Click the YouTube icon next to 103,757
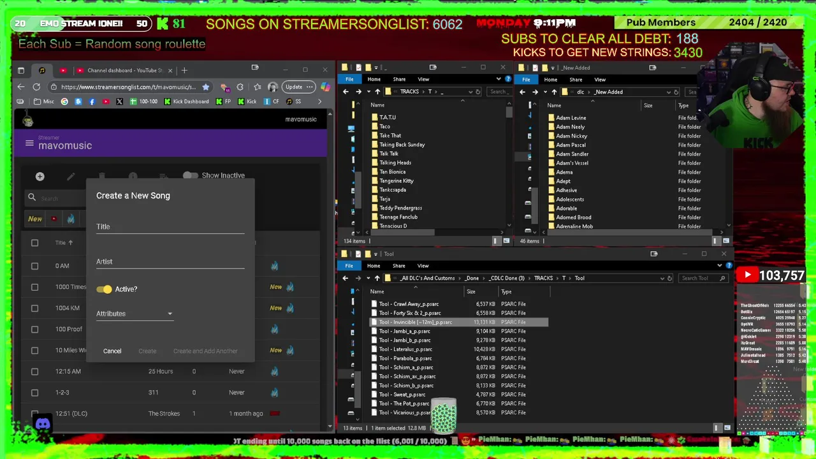This screenshot has height=459, width=816. pos(748,275)
